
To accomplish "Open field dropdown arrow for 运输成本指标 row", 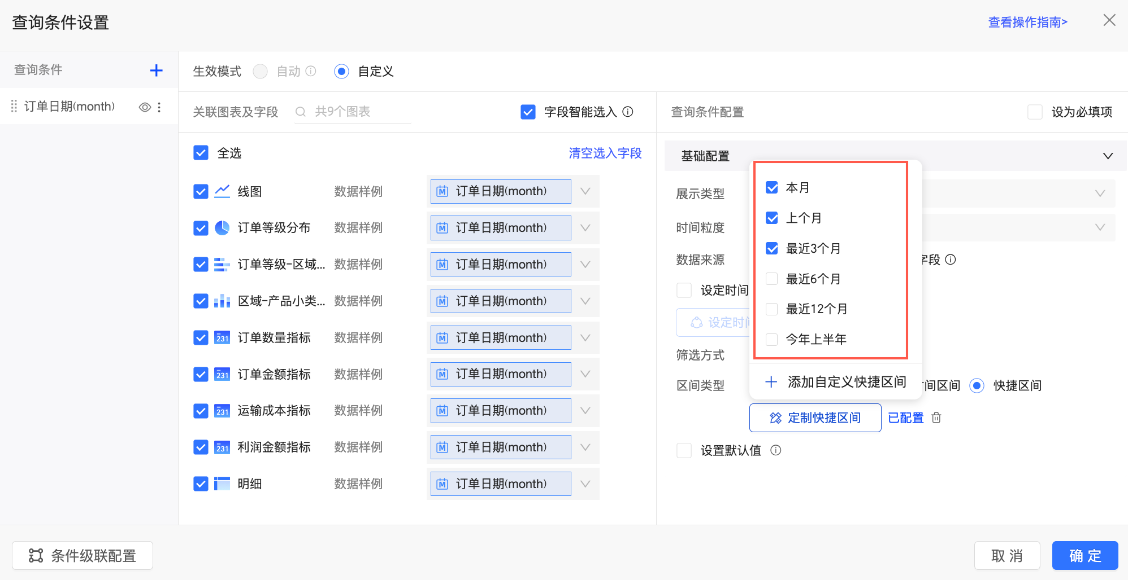I will click(x=585, y=411).
